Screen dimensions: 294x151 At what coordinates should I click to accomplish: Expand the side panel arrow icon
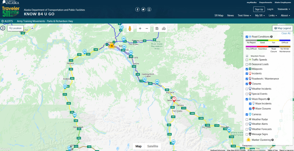3,28
